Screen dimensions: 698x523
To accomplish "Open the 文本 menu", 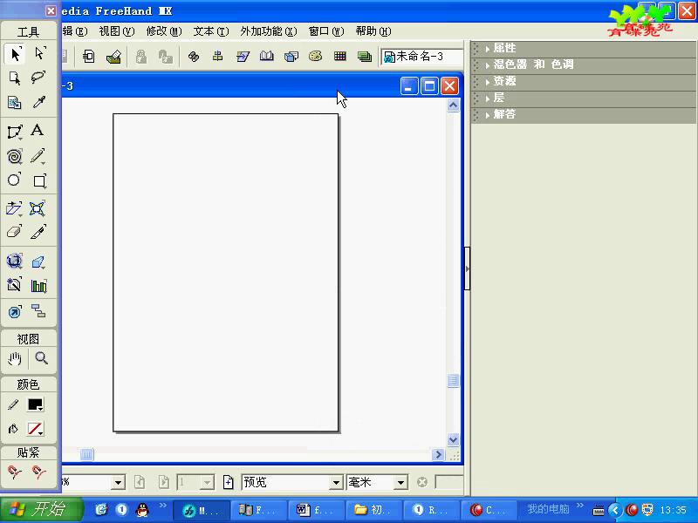I will [211, 31].
